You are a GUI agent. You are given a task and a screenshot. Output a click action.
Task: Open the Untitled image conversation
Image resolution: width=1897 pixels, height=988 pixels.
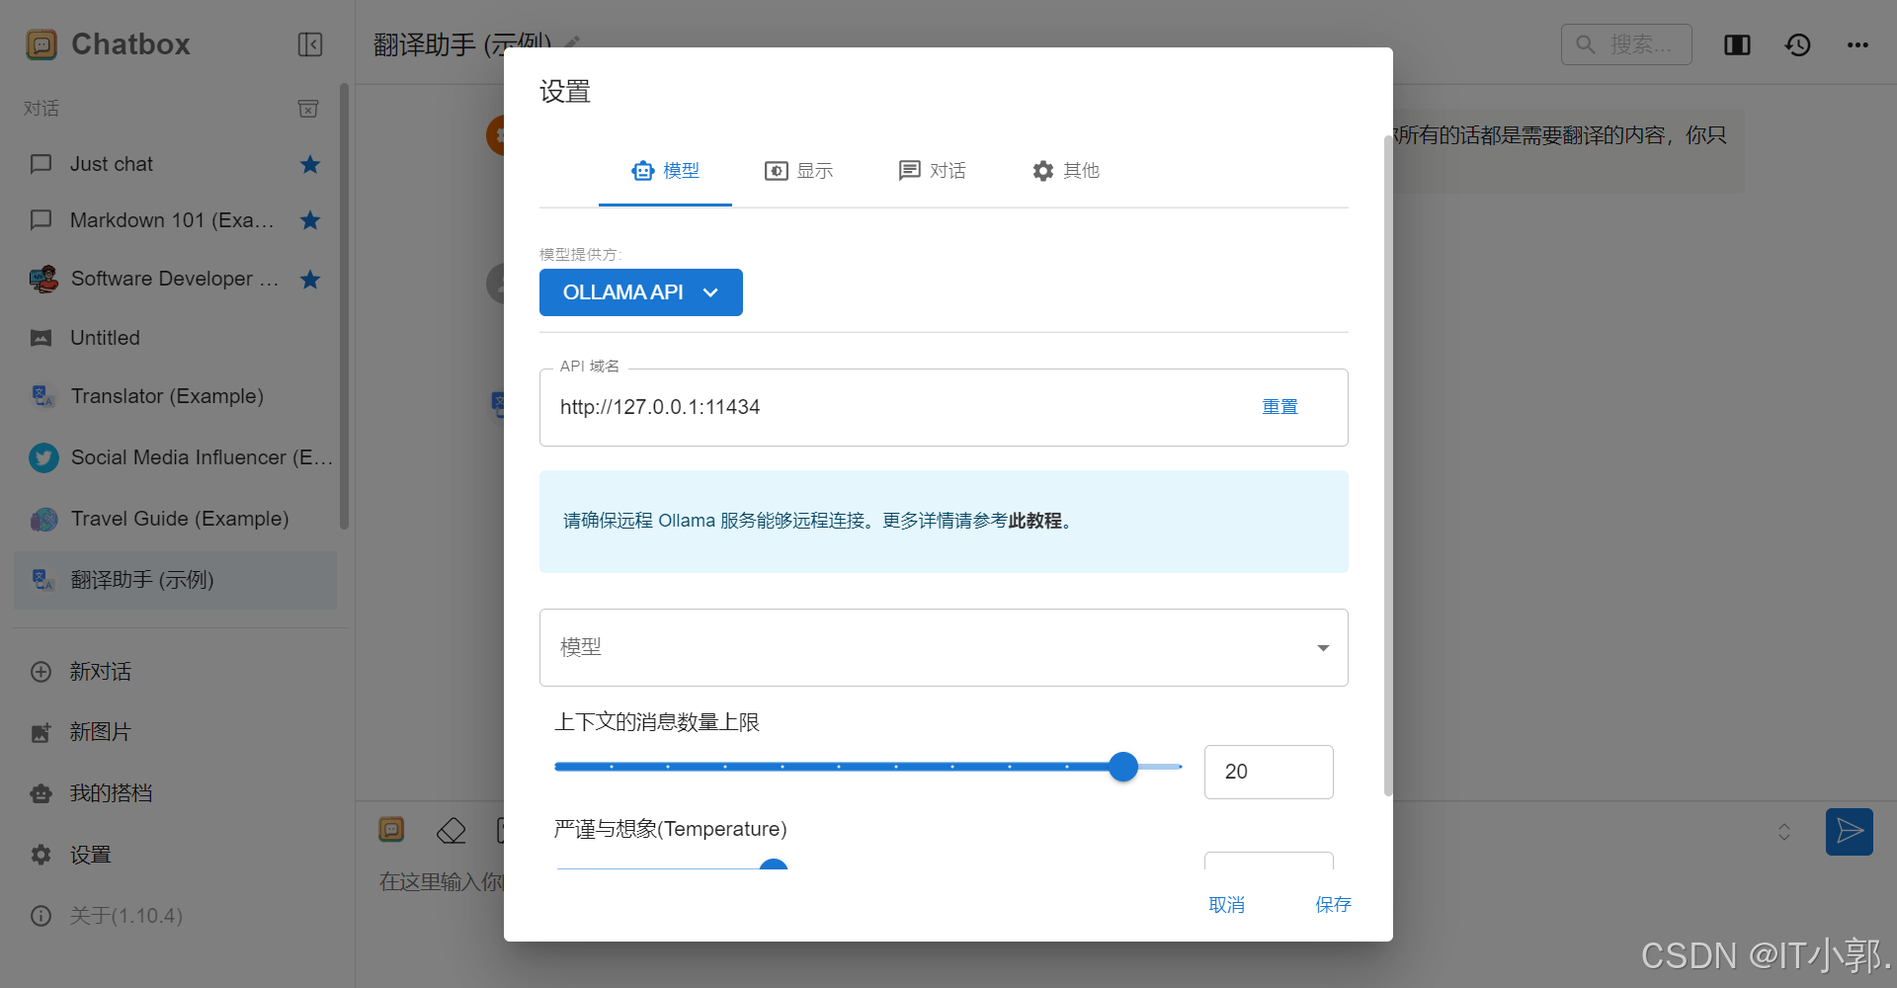(x=175, y=338)
